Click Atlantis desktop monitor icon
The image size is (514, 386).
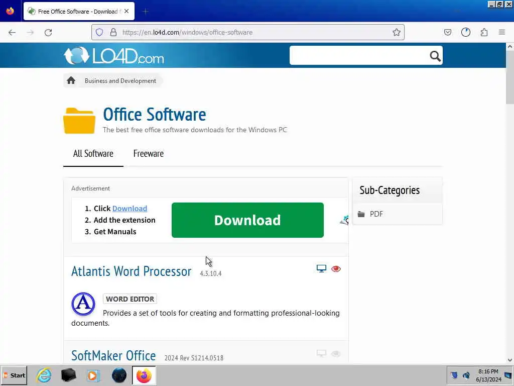point(321,268)
